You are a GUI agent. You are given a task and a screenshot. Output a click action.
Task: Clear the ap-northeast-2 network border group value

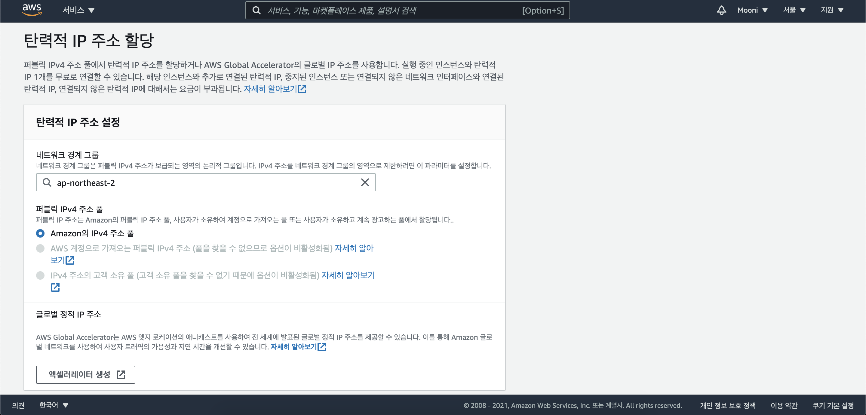pos(365,182)
